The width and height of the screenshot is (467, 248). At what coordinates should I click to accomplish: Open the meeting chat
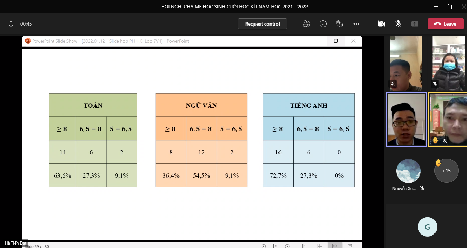pos(323,24)
